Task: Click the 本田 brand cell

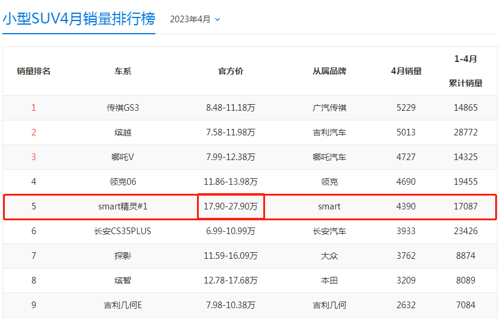Action: tap(330, 280)
